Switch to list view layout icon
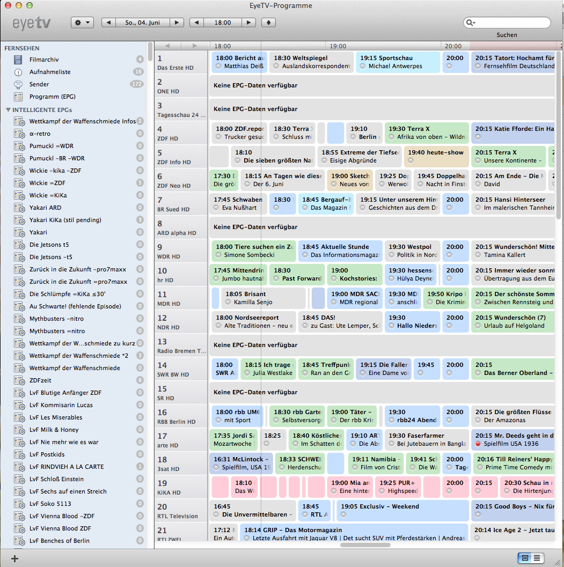The width and height of the screenshot is (564, 567). click(x=537, y=558)
